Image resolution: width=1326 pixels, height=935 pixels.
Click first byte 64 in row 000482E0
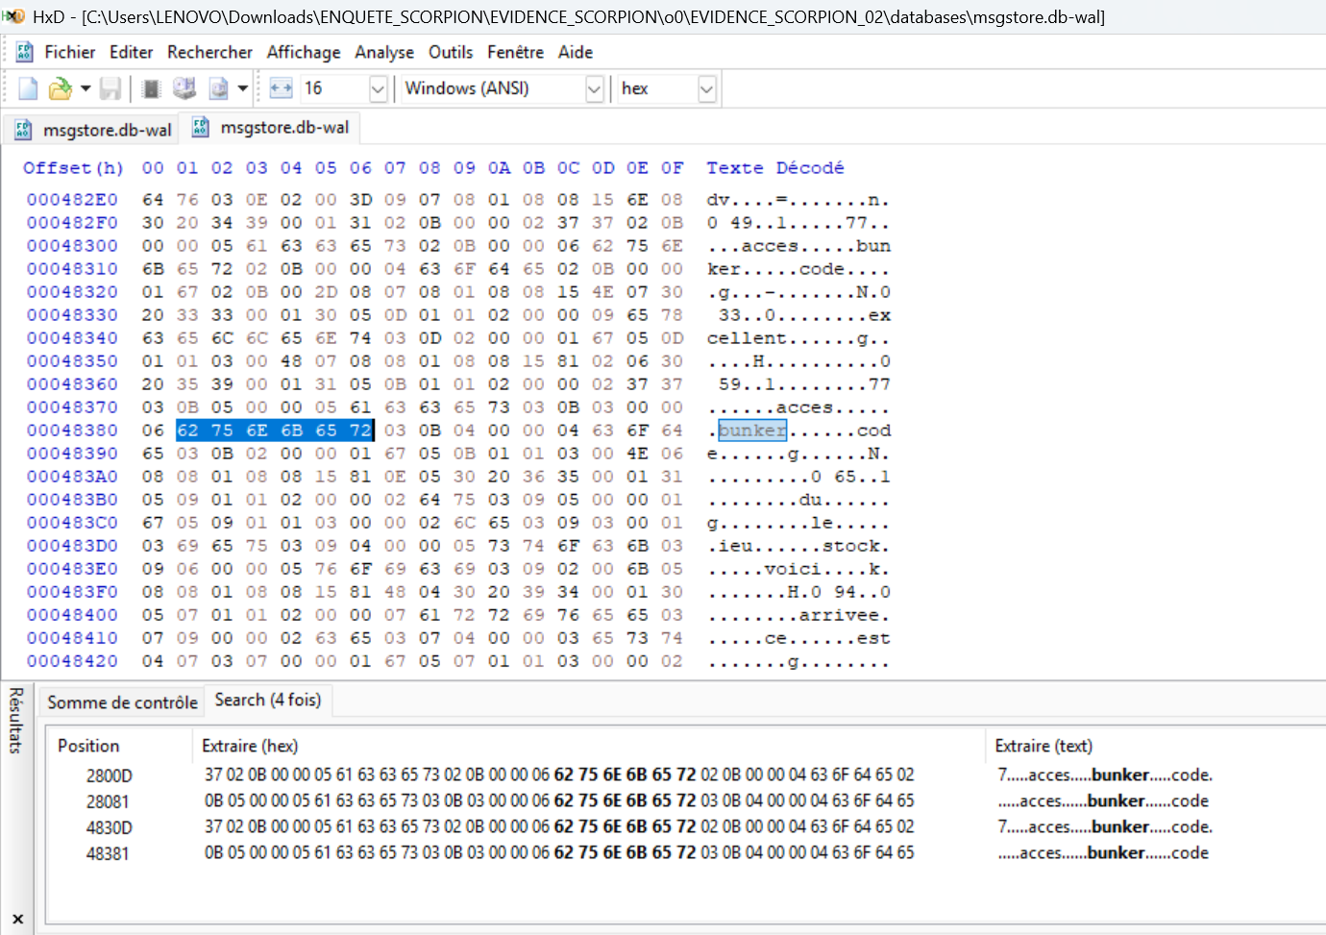pos(153,200)
